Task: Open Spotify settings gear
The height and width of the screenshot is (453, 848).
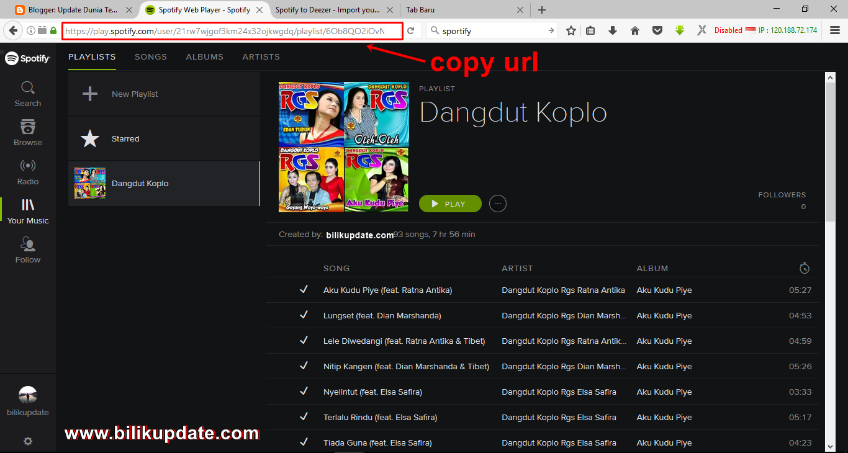Action: coord(28,441)
